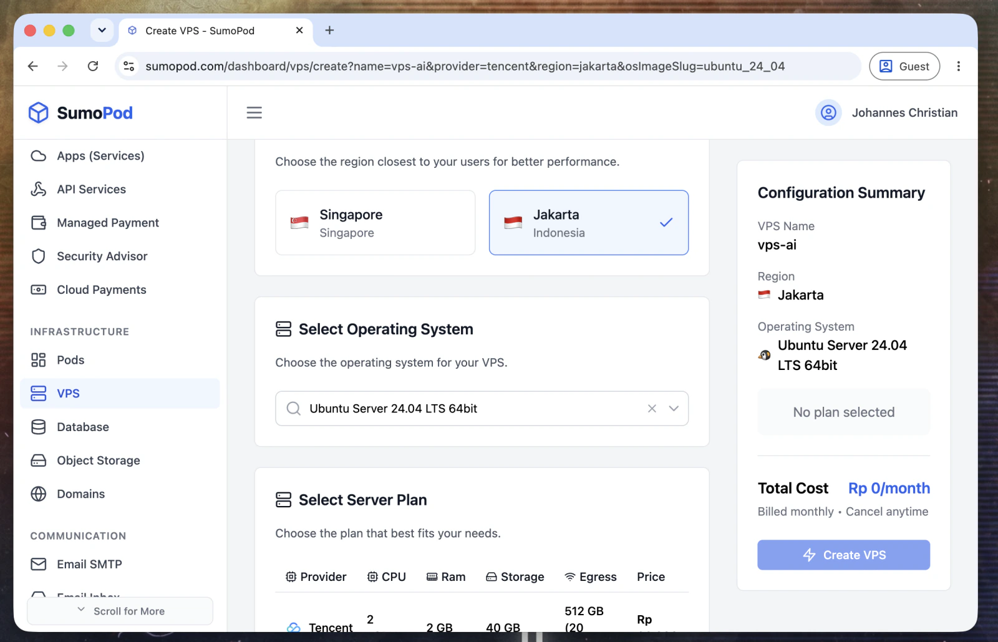Click the Cloud Payments banknote icon
The height and width of the screenshot is (642, 998).
pos(39,290)
